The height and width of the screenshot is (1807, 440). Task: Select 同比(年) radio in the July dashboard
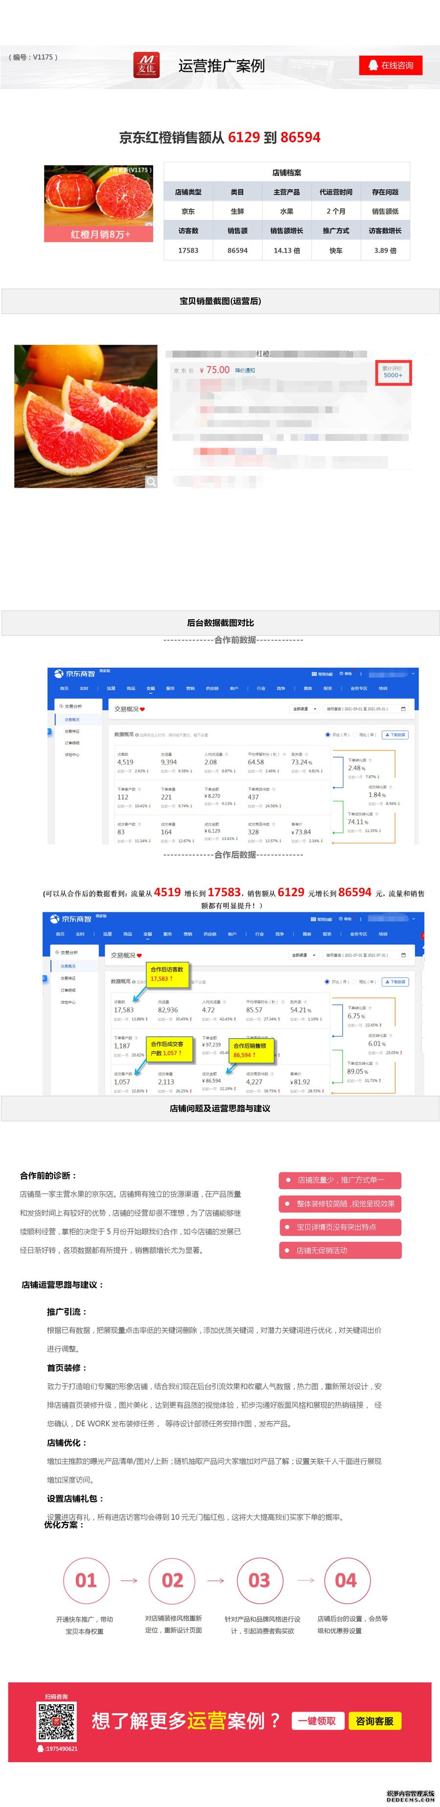pyautogui.click(x=355, y=981)
